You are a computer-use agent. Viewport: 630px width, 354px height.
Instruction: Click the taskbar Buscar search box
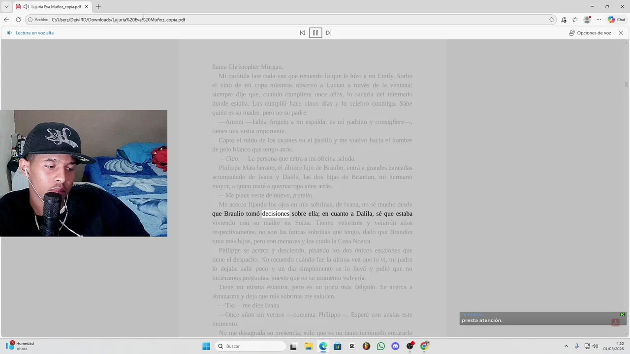251,346
